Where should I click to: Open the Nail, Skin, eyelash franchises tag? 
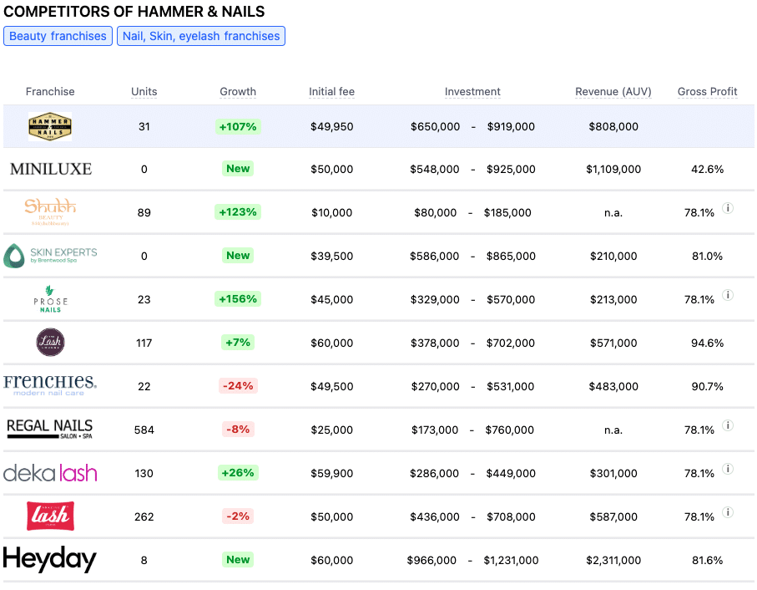coord(201,36)
